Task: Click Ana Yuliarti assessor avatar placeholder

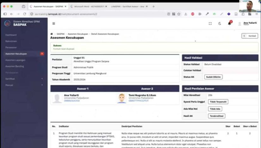Action: click(x=57, y=98)
